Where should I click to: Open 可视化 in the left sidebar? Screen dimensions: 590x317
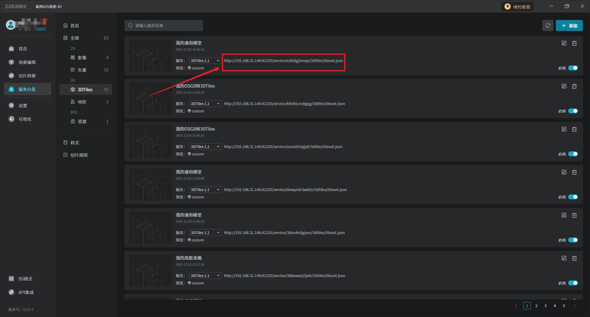pyautogui.click(x=25, y=119)
